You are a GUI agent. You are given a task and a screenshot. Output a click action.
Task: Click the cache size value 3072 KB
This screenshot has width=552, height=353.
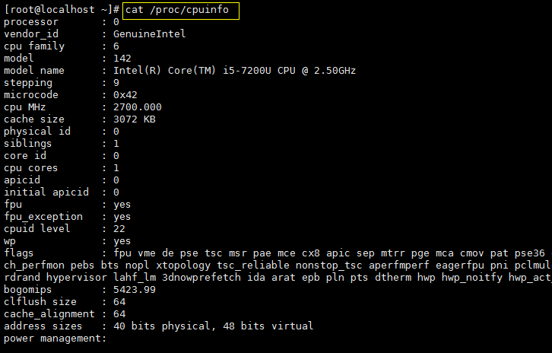point(134,119)
